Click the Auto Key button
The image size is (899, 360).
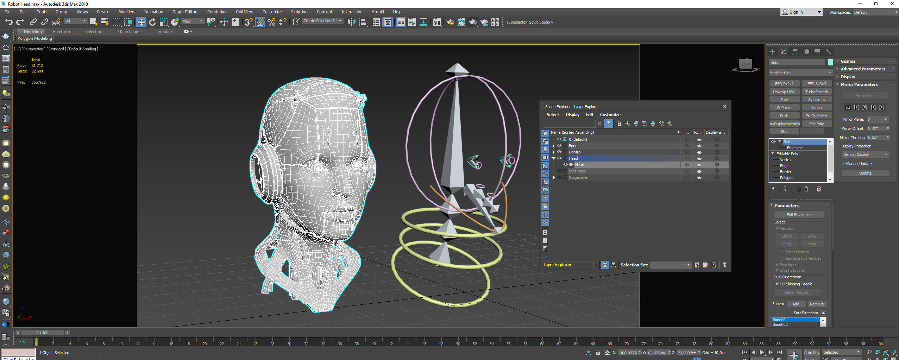812,352
